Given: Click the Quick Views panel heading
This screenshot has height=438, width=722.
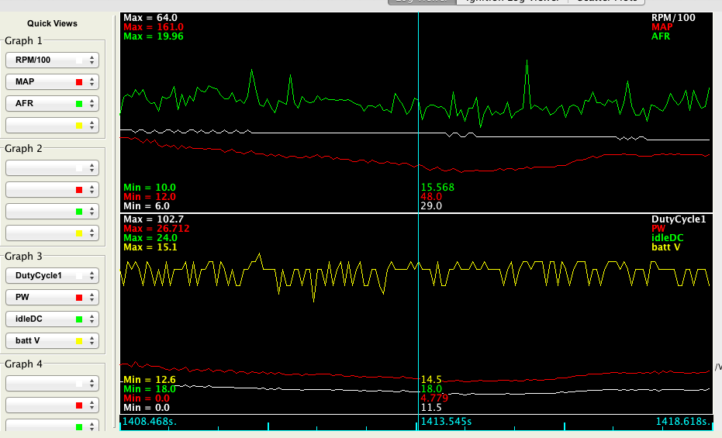Looking at the screenshot, I should pos(52,23).
